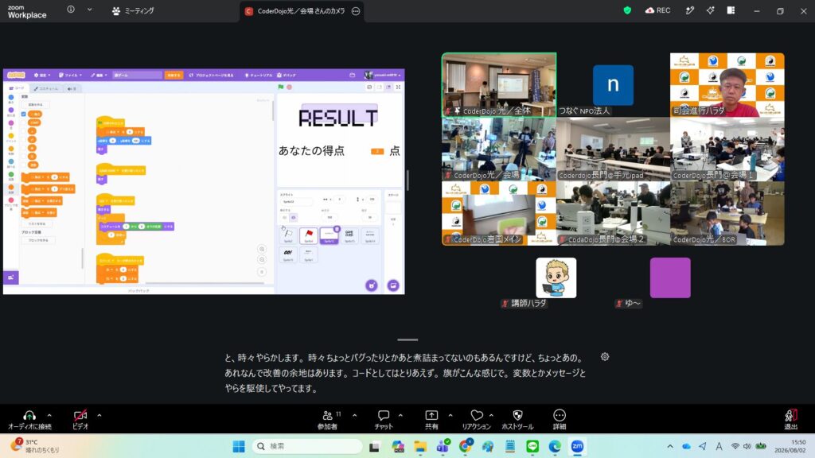Switch to the ミーティング tab
The image size is (815, 458).
coord(133,11)
